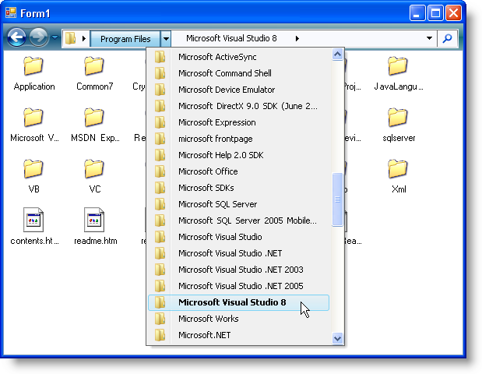This screenshot has height=374, width=482.
Task: Pick Microsoft.NET in the dropdown list
Action: click(x=205, y=335)
